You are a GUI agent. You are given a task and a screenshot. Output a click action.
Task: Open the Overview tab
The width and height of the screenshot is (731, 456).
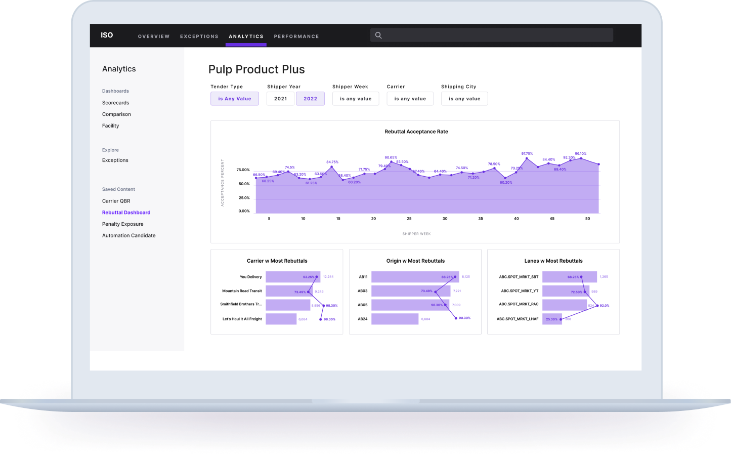[x=154, y=36]
